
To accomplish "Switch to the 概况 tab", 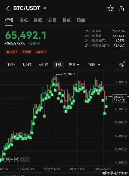I will (23, 20).
